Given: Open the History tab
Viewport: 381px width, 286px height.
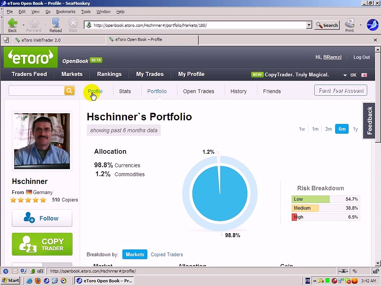Looking at the screenshot, I should (239, 91).
